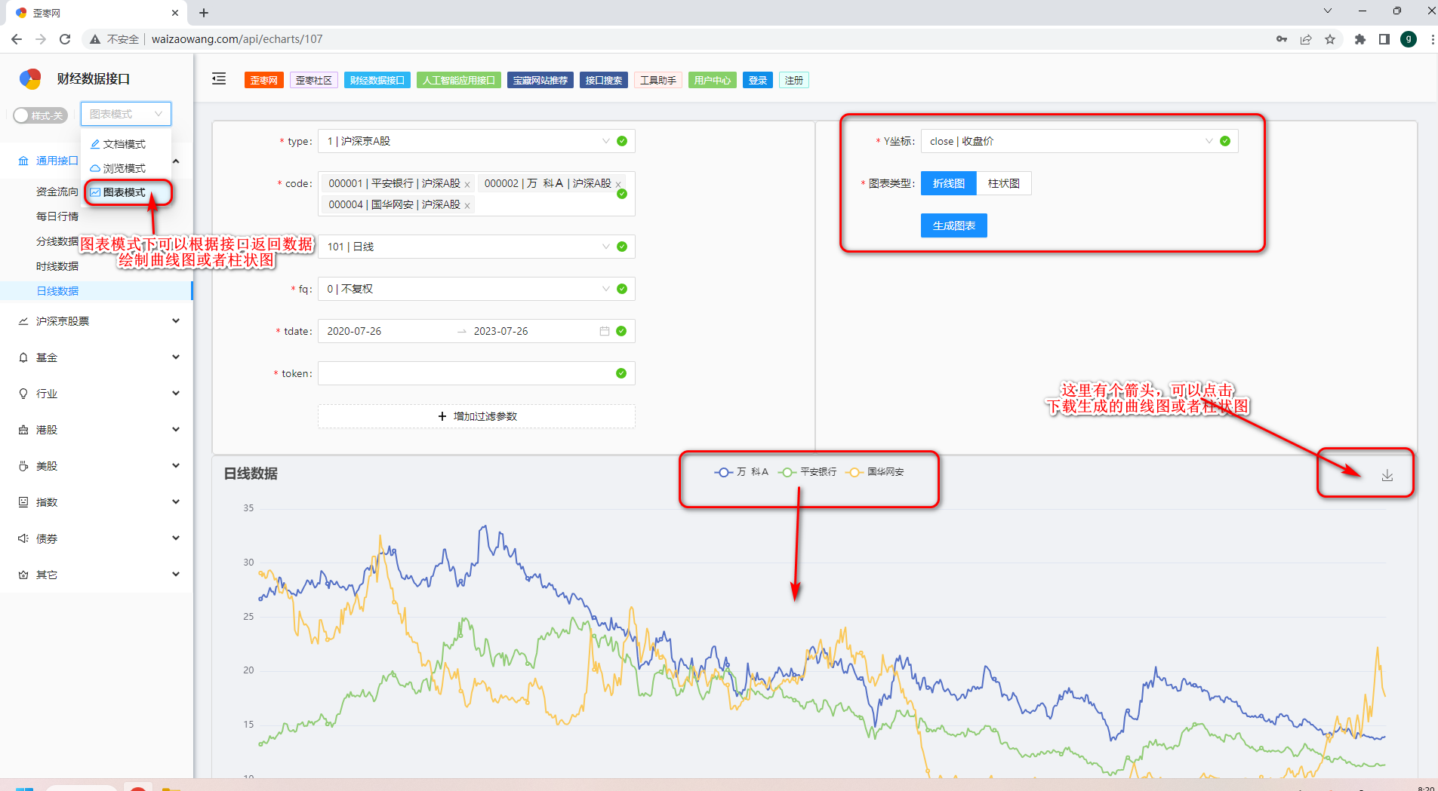The height and width of the screenshot is (791, 1438).
Task: Reload the page
Action: point(65,39)
